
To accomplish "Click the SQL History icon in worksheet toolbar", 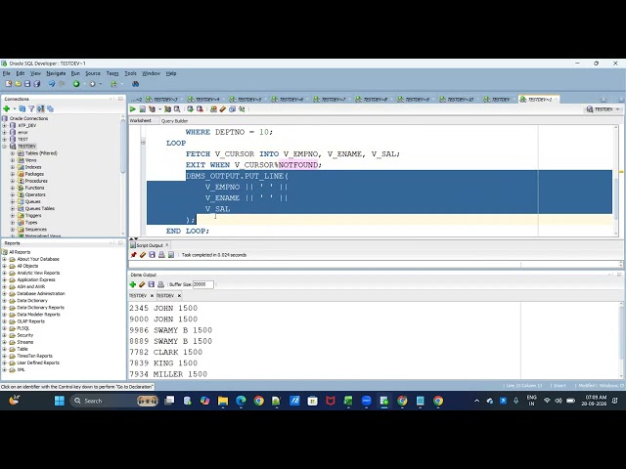I will 233,108.
